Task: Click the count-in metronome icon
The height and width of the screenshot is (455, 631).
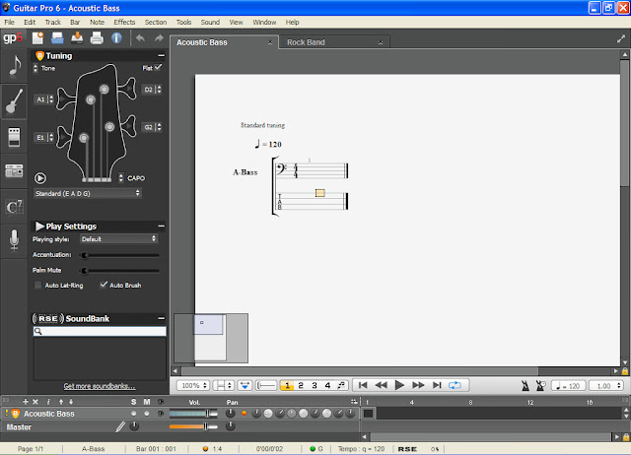Action: [x=540, y=385]
